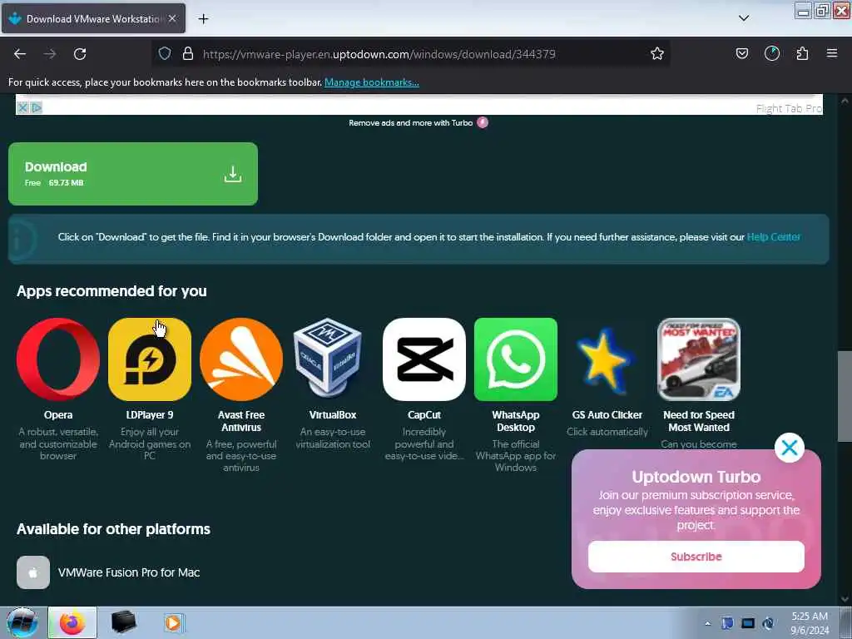Image resolution: width=852 pixels, height=639 pixels.
Task: Open the LDPlayer 9 app icon
Action: pyautogui.click(x=150, y=359)
